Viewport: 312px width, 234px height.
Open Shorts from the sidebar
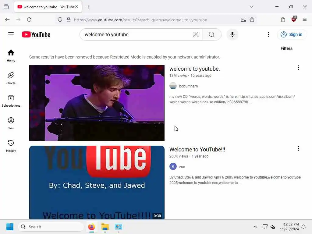(x=11, y=78)
